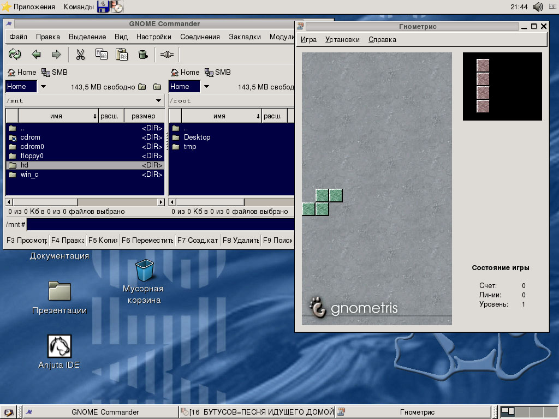
Task: Expand the right pane Home device dropdown arrow
Action: pyautogui.click(x=206, y=86)
